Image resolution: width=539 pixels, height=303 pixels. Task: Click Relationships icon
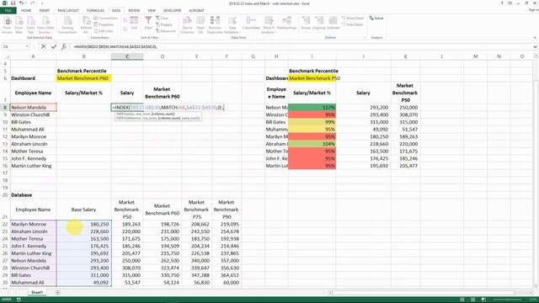point(286,24)
